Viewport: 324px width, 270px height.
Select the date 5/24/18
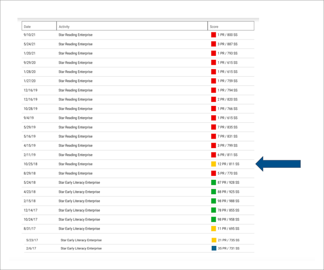(x=30, y=182)
